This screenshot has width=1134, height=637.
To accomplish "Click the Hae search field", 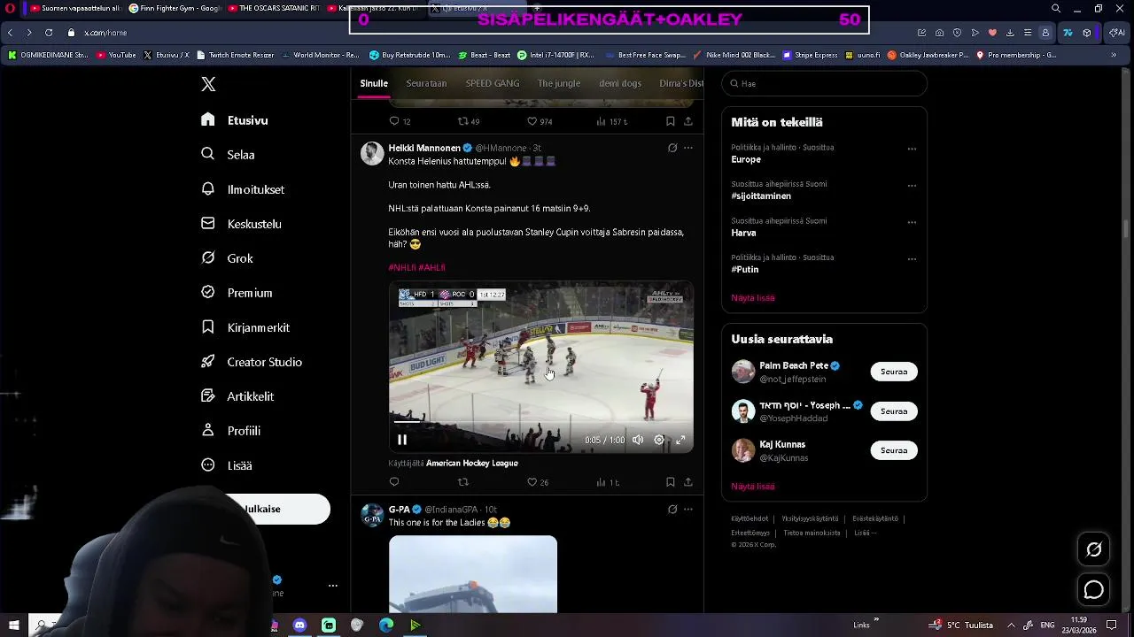I will [x=824, y=83].
